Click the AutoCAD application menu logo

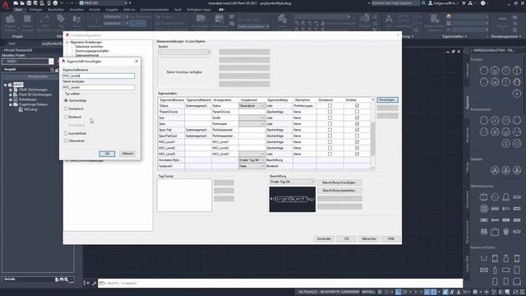pyautogui.click(x=6, y=5)
